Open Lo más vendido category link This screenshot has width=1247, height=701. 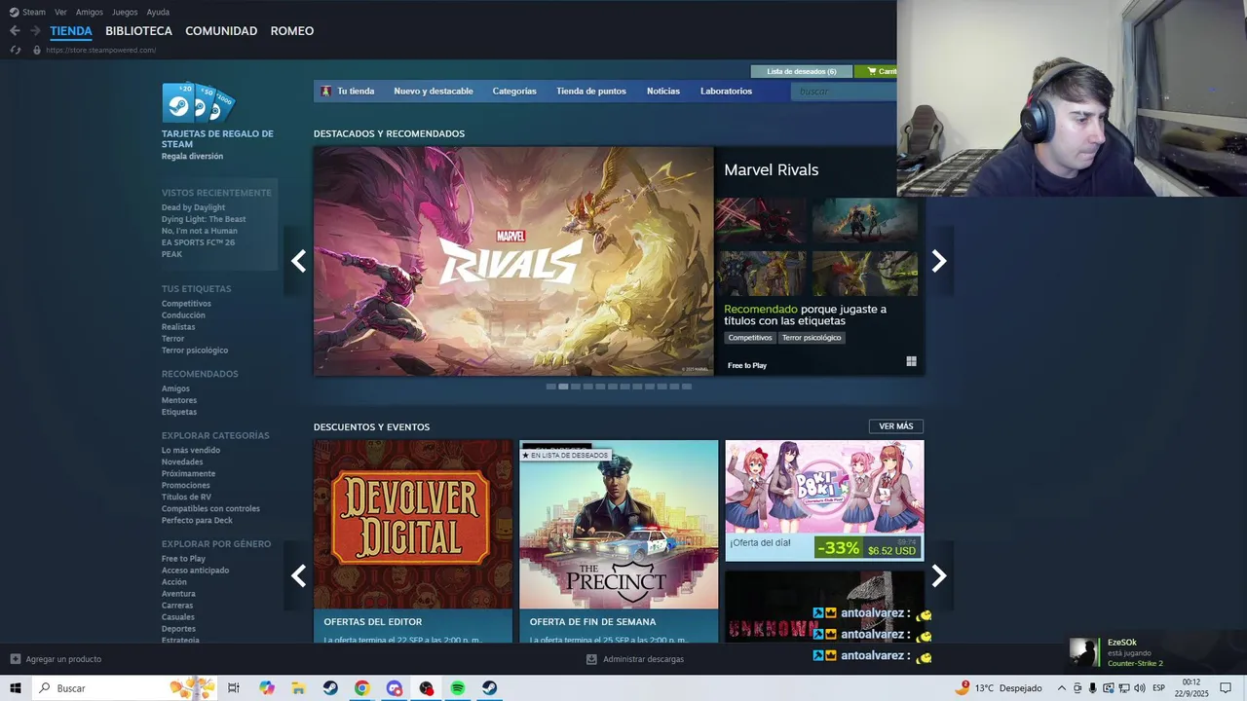pyautogui.click(x=191, y=450)
